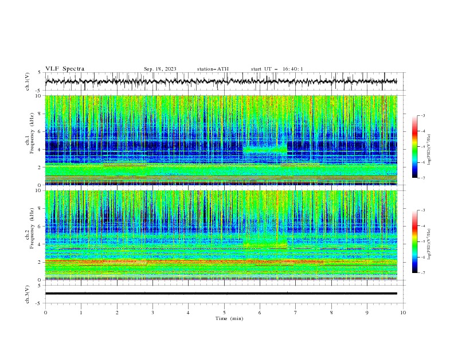This screenshot has height=351, width=454.
Task: Select the date text "Sep. 18, 2023"
Action: coord(160,69)
